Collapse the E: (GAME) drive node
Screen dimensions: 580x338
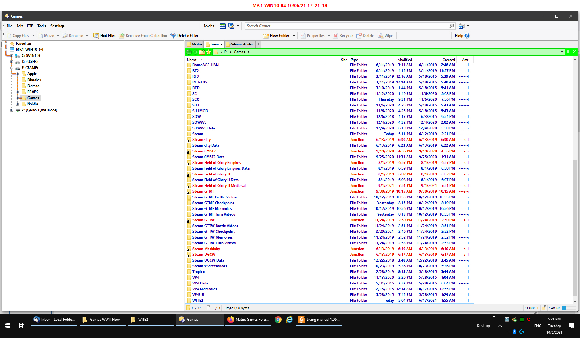coord(11,68)
